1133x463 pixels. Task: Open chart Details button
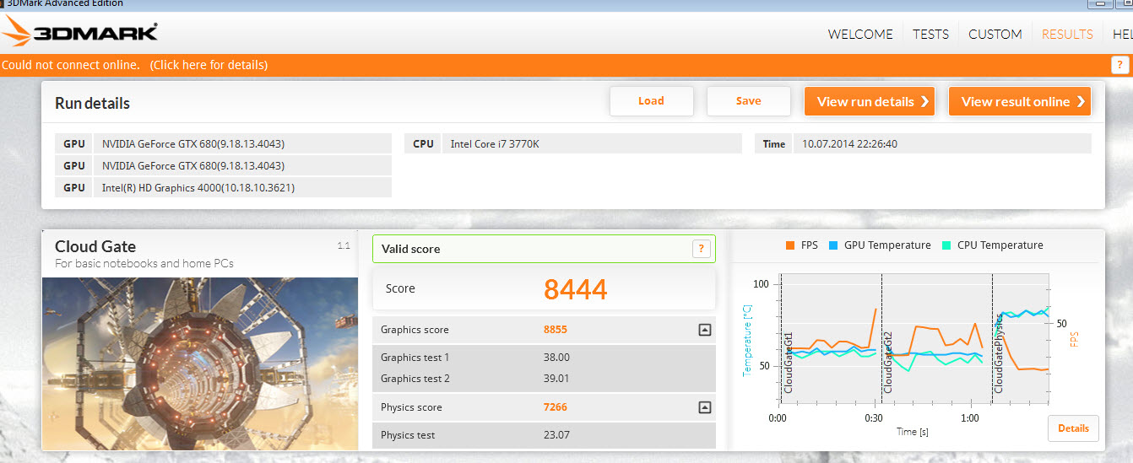point(1073,428)
